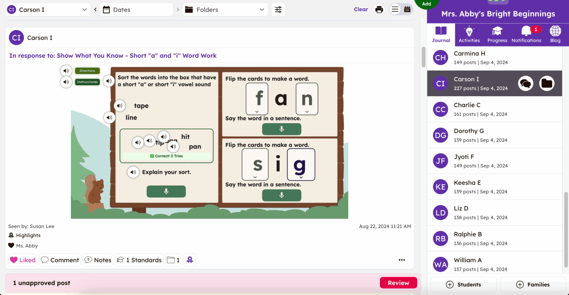Switch to the Progress tab
The height and width of the screenshot is (295, 569).
pos(497,34)
